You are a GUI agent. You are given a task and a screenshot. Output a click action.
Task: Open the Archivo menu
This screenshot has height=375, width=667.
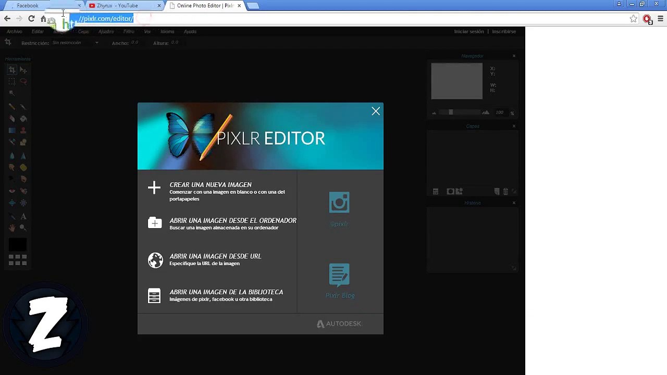(x=15, y=31)
